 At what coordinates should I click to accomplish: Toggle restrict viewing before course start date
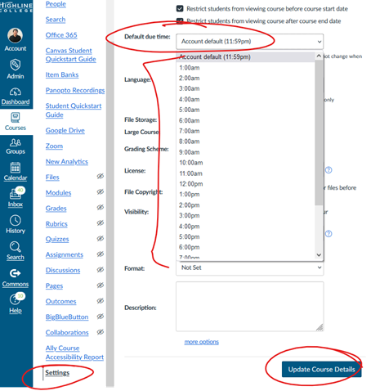pos(180,8)
